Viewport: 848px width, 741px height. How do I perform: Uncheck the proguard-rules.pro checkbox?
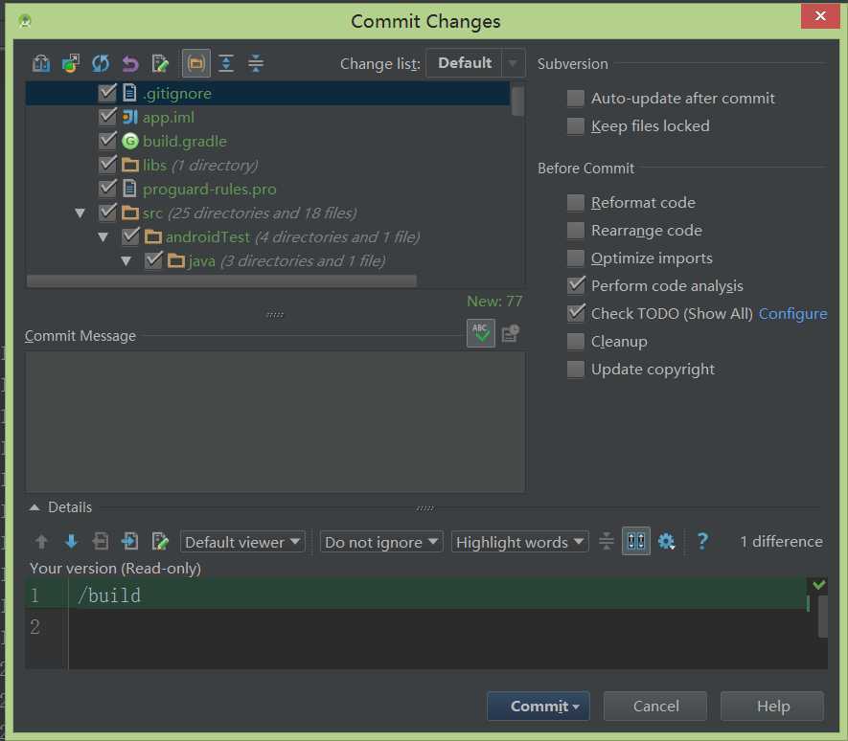coord(107,188)
